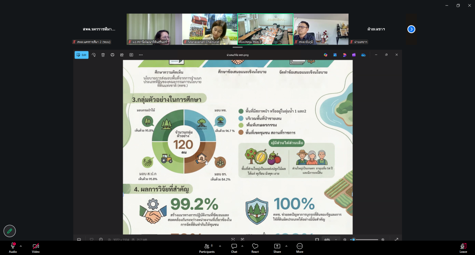Unmute the microphone with Audio button
475x255 pixels.
pos(13,248)
